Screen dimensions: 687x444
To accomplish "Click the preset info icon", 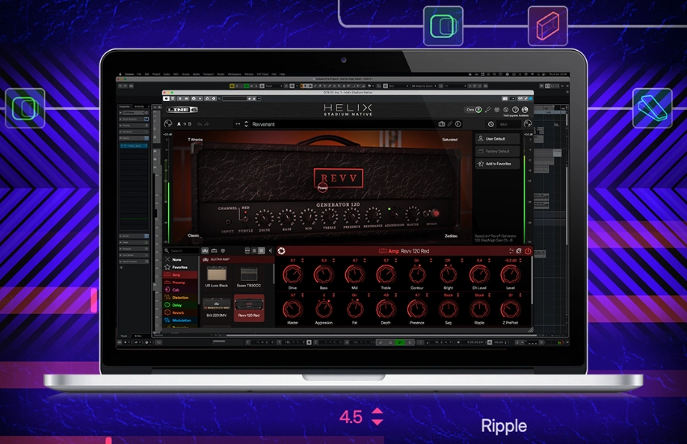I will 457,124.
